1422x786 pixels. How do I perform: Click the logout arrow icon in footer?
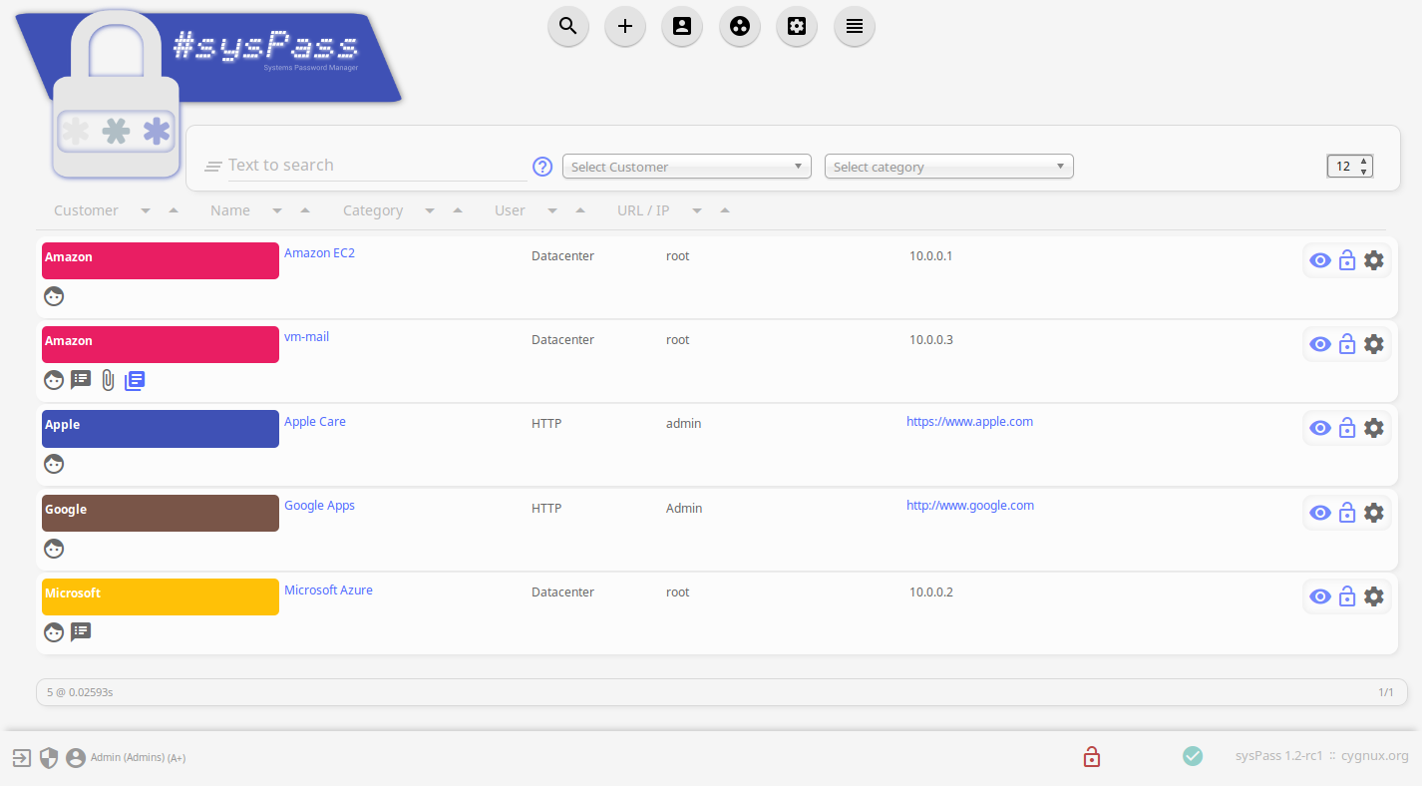coord(22,758)
